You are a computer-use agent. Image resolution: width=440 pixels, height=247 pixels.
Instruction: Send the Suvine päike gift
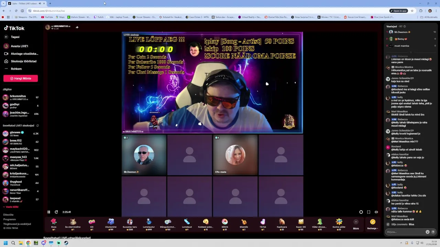click(339, 224)
